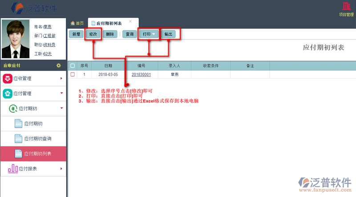This screenshot has width=356, height=197.
Task: Open 应付期初查询 document icon
Action: coord(18,138)
